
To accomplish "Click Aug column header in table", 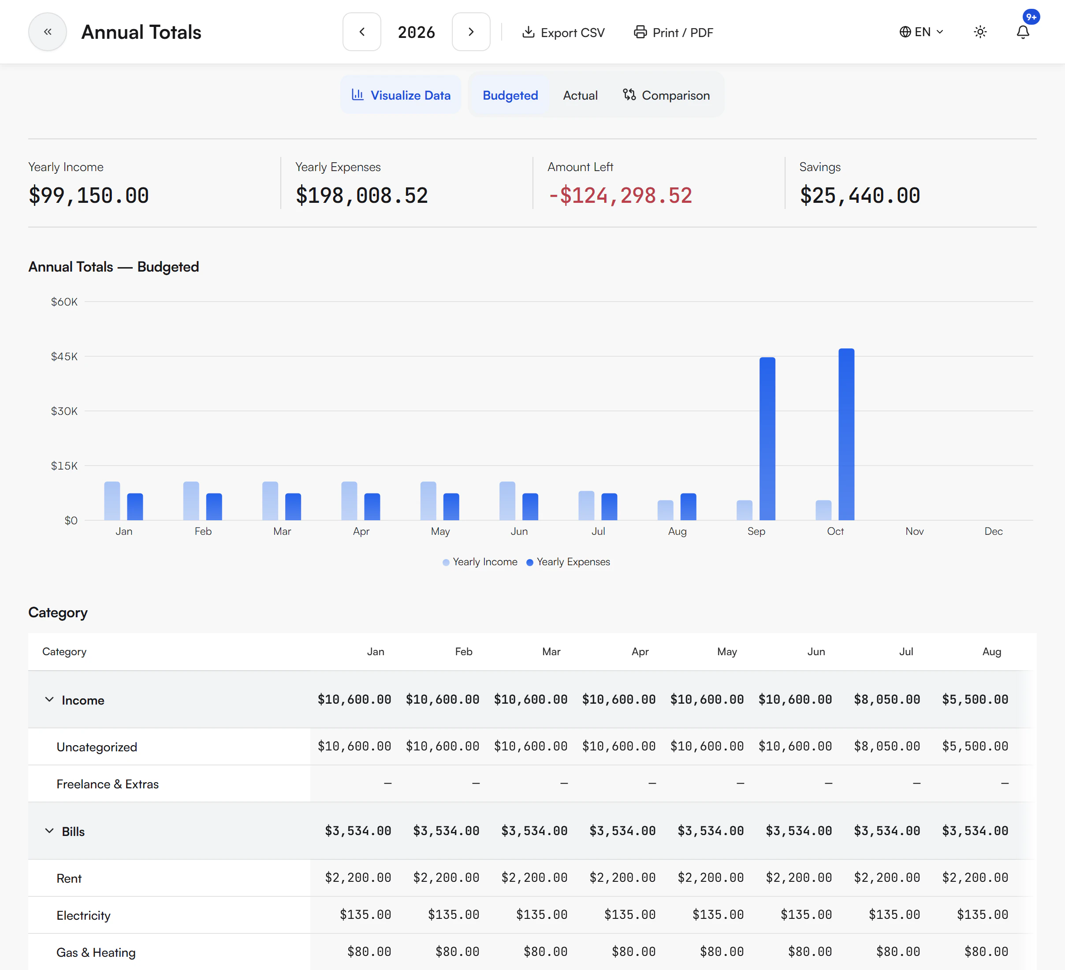I will coord(991,651).
